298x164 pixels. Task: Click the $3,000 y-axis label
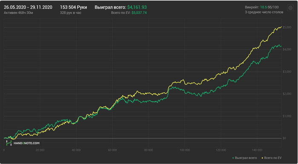pos(287,72)
